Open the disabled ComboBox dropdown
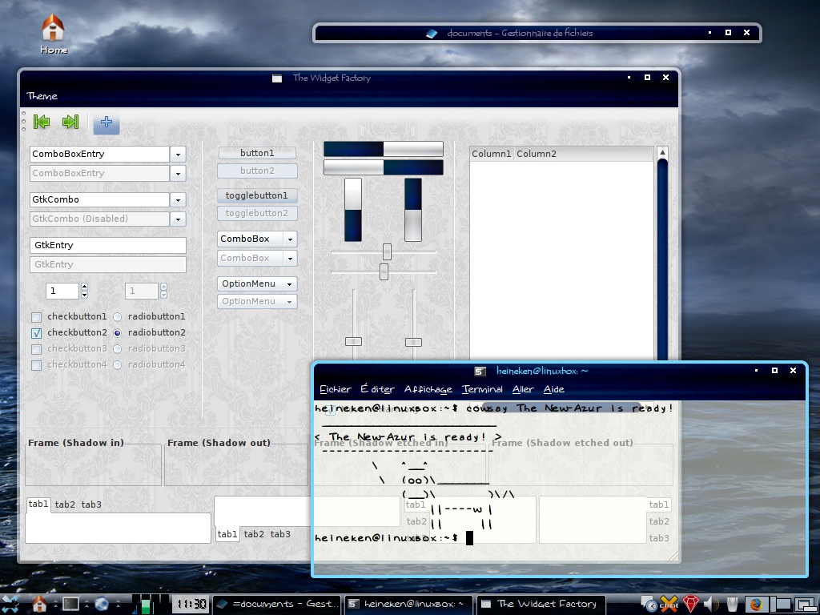The width and height of the screenshot is (820, 615). click(257, 259)
